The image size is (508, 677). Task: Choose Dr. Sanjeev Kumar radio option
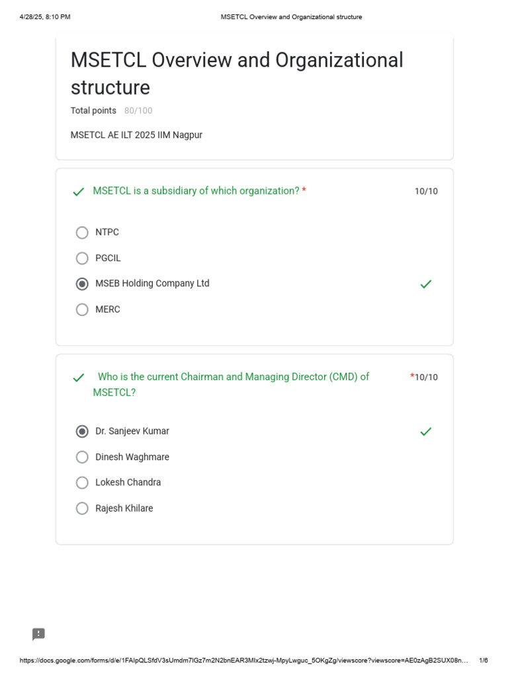click(82, 431)
